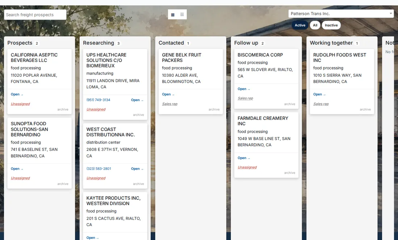Image resolution: width=398 pixels, height=240 pixels.
Task: Click the Contacted column header
Action: point(171,43)
